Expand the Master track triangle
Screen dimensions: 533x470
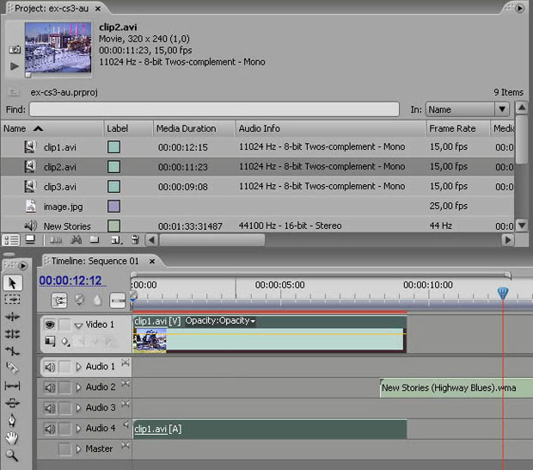tap(79, 448)
